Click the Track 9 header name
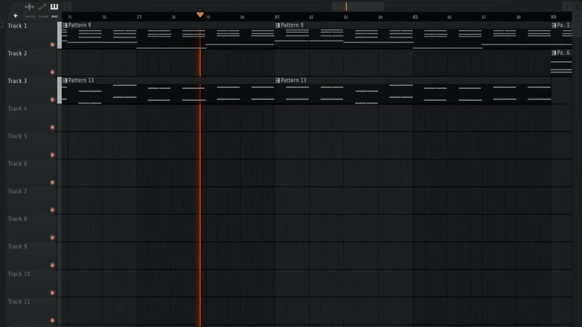 (17, 247)
